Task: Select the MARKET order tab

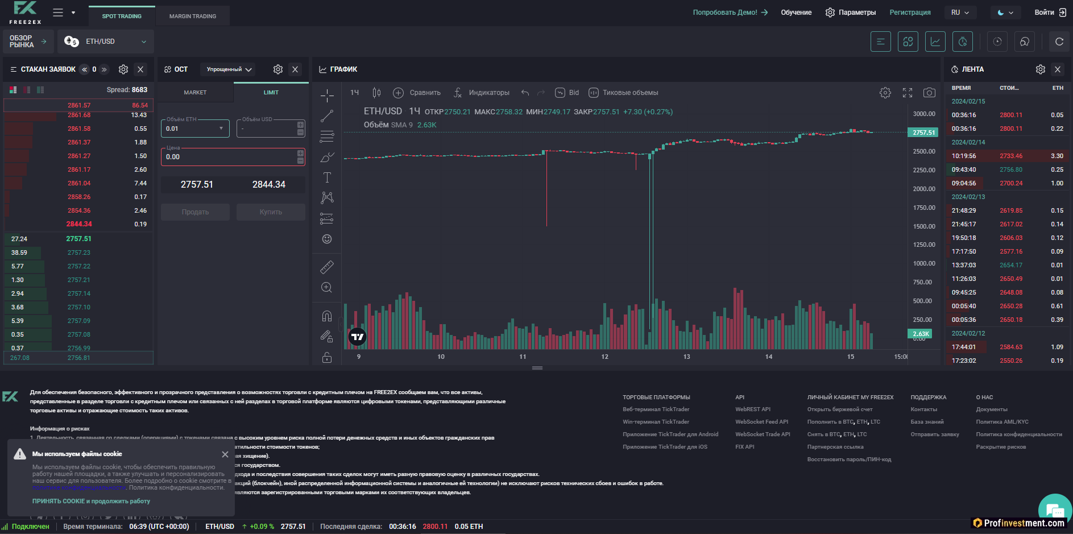Action: [195, 93]
